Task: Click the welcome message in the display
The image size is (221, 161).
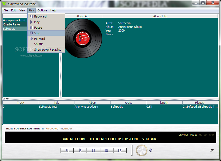Action: 109,139
